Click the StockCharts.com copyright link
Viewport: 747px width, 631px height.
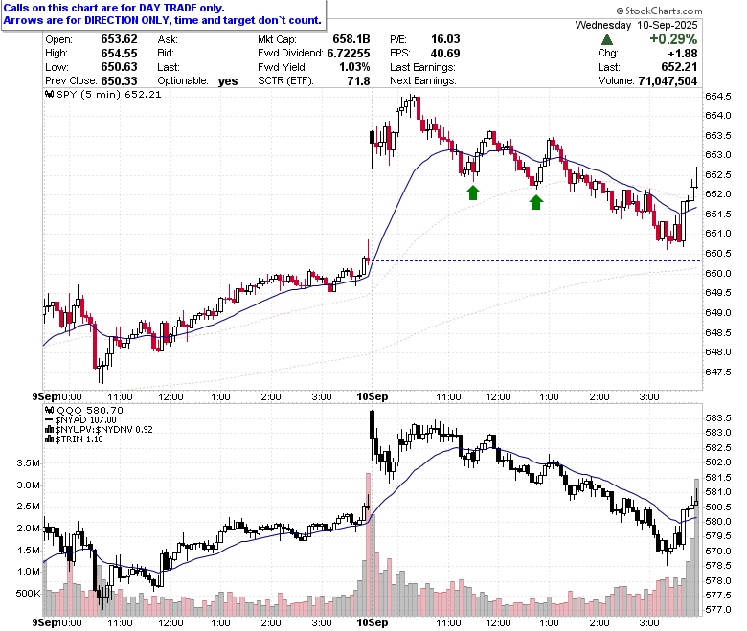pyautogui.click(x=659, y=11)
